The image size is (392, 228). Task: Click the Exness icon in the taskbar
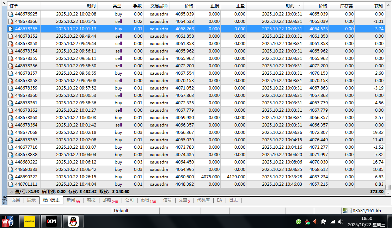[29, 221]
